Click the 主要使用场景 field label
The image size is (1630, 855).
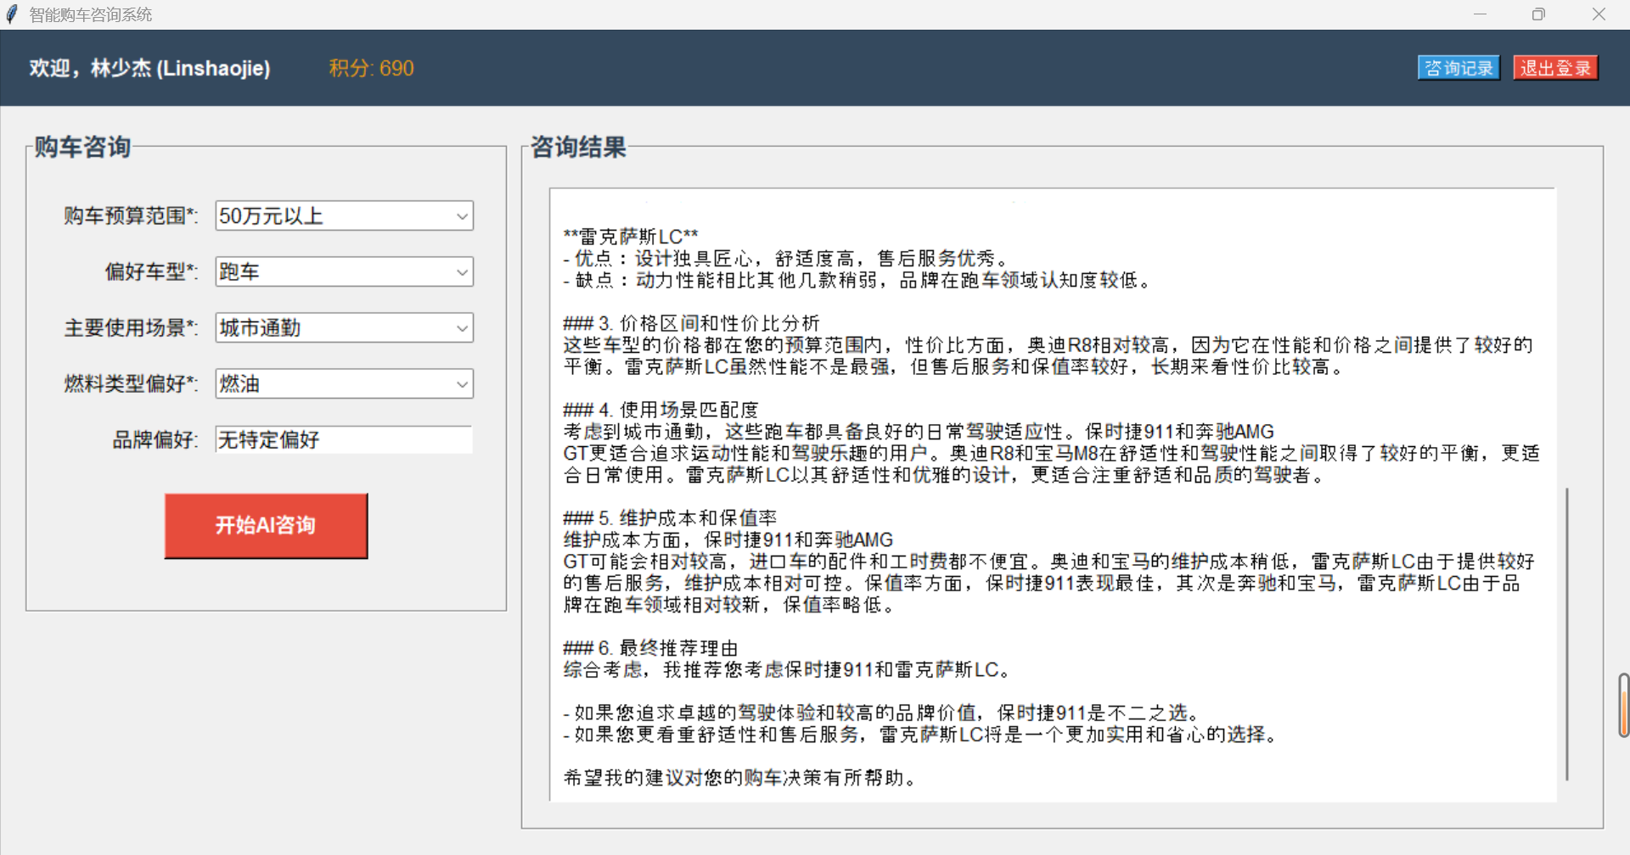pyautogui.click(x=131, y=327)
